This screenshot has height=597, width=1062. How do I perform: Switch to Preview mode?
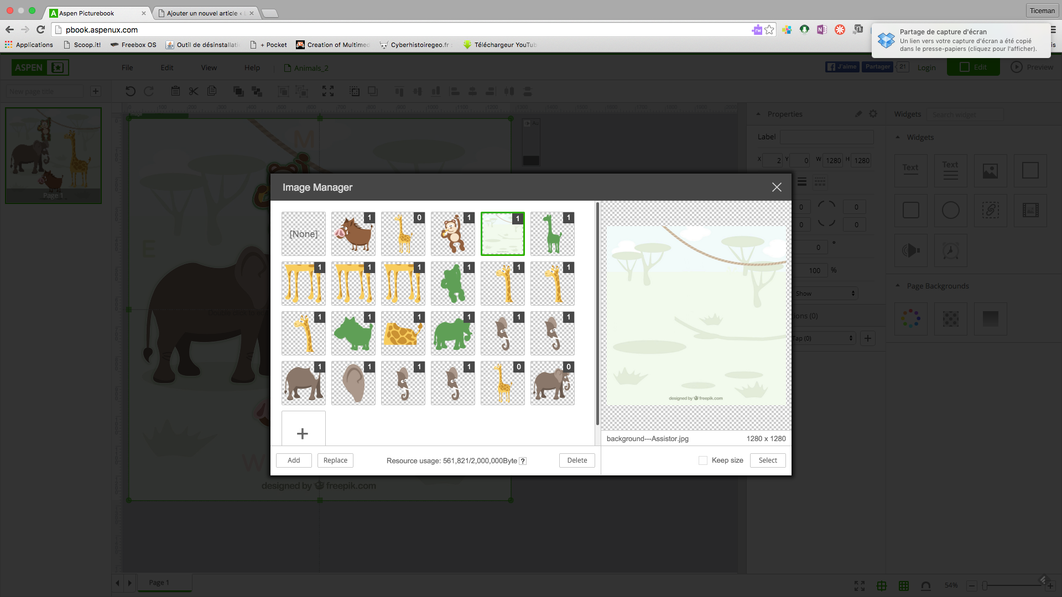(x=1032, y=67)
